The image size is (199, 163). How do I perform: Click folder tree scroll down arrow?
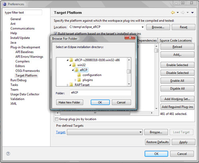(x=129, y=84)
